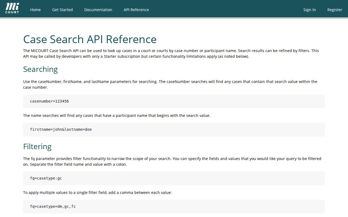Image resolution: width=348 pixels, height=217 pixels.
Task: Click the firstname=john&lastname=doe code sample
Action: click(x=174, y=129)
